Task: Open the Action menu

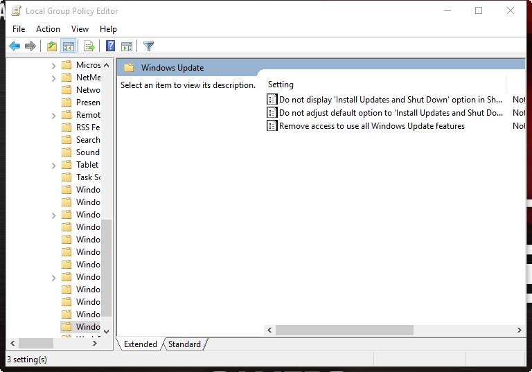Action: point(48,29)
